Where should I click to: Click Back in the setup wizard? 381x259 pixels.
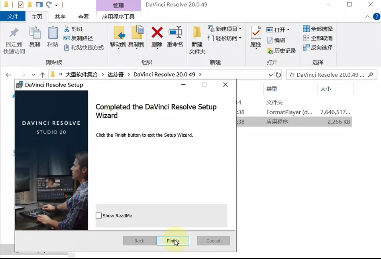click(x=139, y=241)
